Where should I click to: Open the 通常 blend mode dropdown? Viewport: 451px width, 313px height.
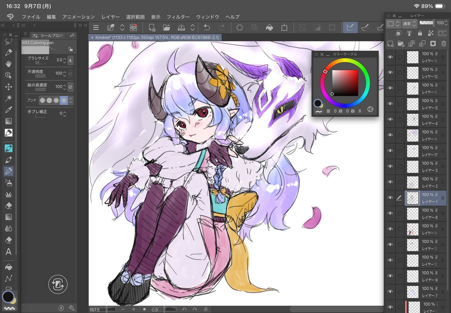tap(410, 24)
